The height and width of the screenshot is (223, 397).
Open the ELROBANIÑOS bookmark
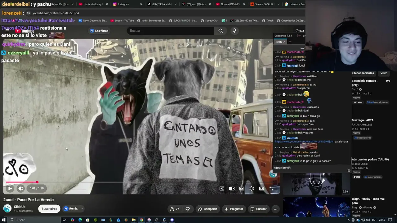183,21
